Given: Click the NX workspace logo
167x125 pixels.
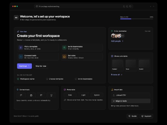Looking at the screenshot, I should pos(16,17).
